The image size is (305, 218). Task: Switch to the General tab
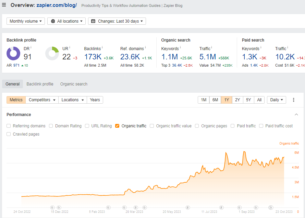point(12,84)
